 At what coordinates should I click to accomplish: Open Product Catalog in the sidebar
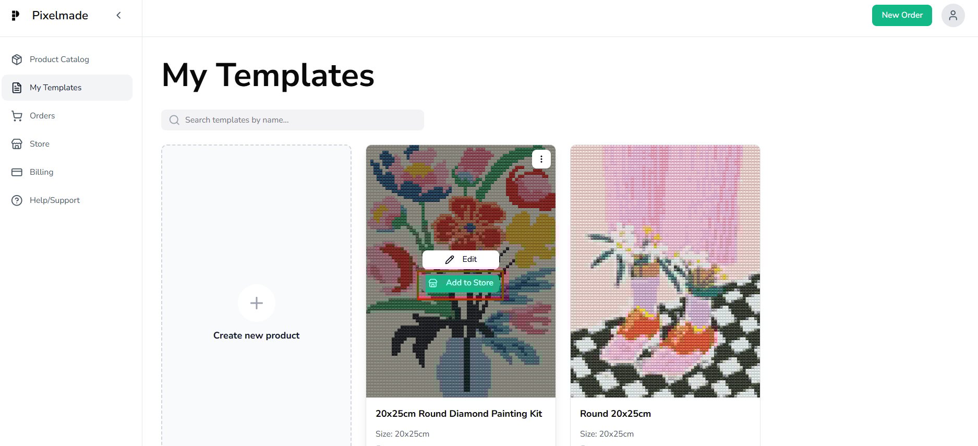tap(59, 59)
